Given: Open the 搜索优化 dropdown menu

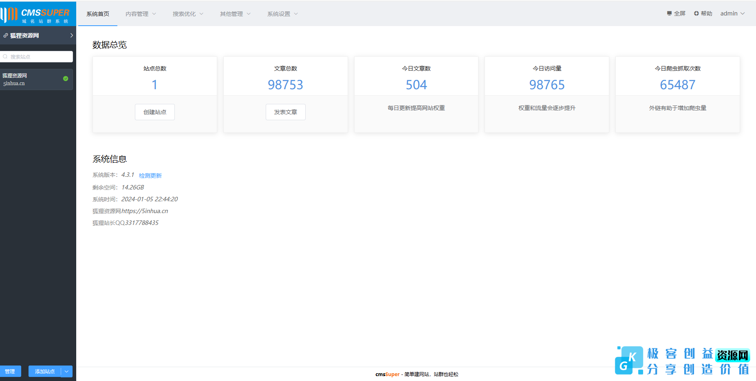Looking at the screenshot, I should pyautogui.click(x=188, y=14).
